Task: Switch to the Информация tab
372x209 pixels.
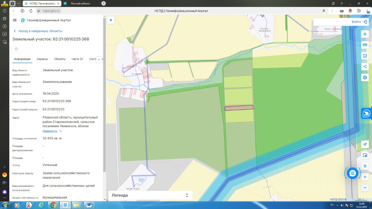Action: (x=22, y=59)
